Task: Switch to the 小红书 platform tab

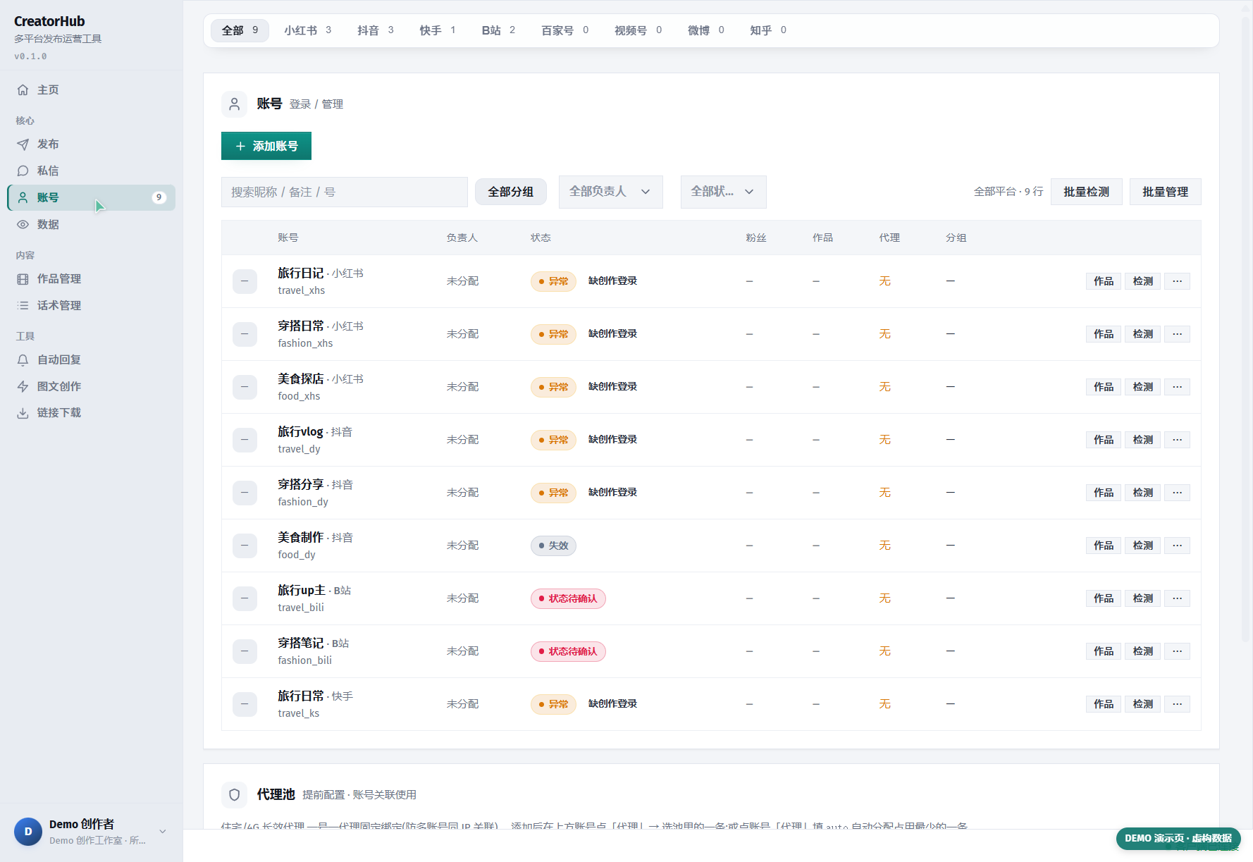Action: 308,30
